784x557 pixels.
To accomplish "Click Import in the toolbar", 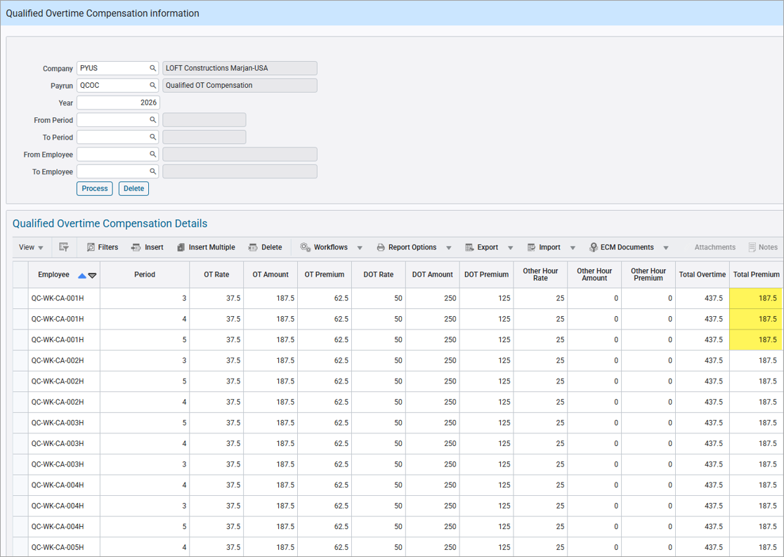I will 544,247.
